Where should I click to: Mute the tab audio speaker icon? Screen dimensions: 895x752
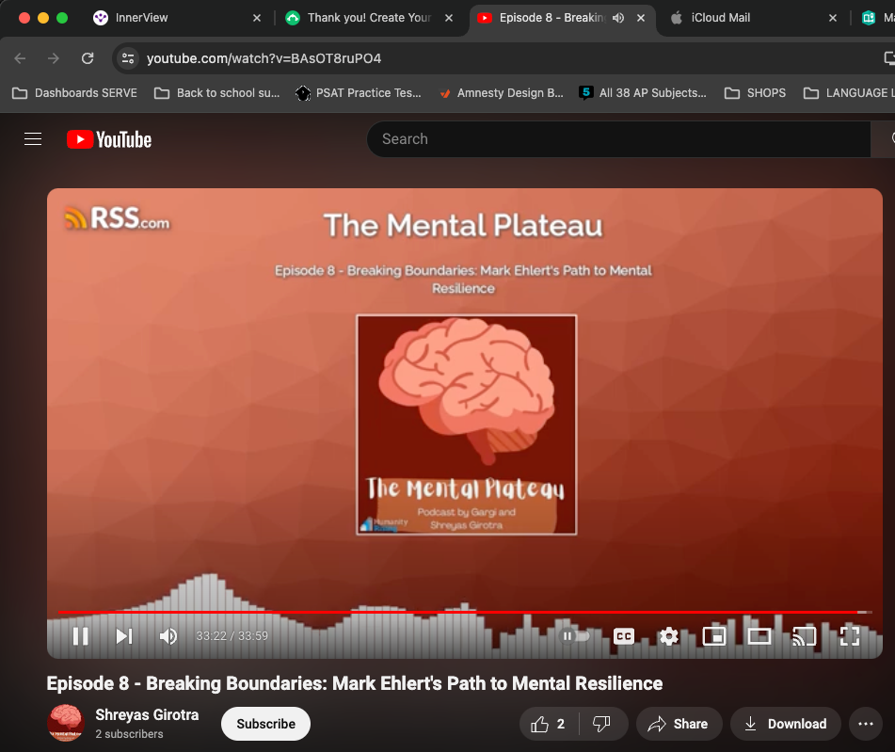(618, 18)
